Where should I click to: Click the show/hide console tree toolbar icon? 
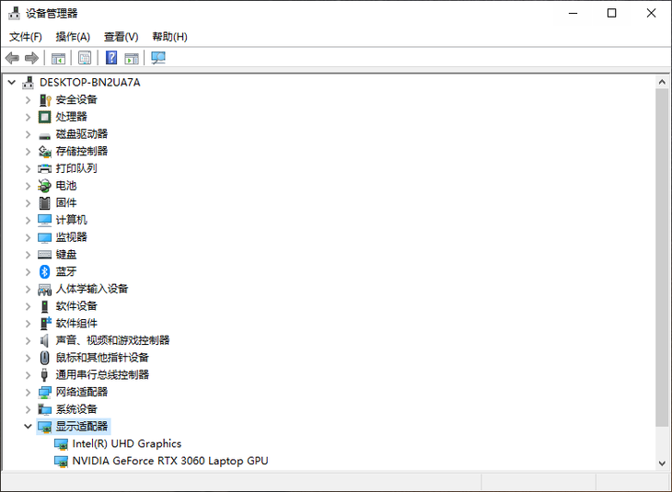click(58, 58)
